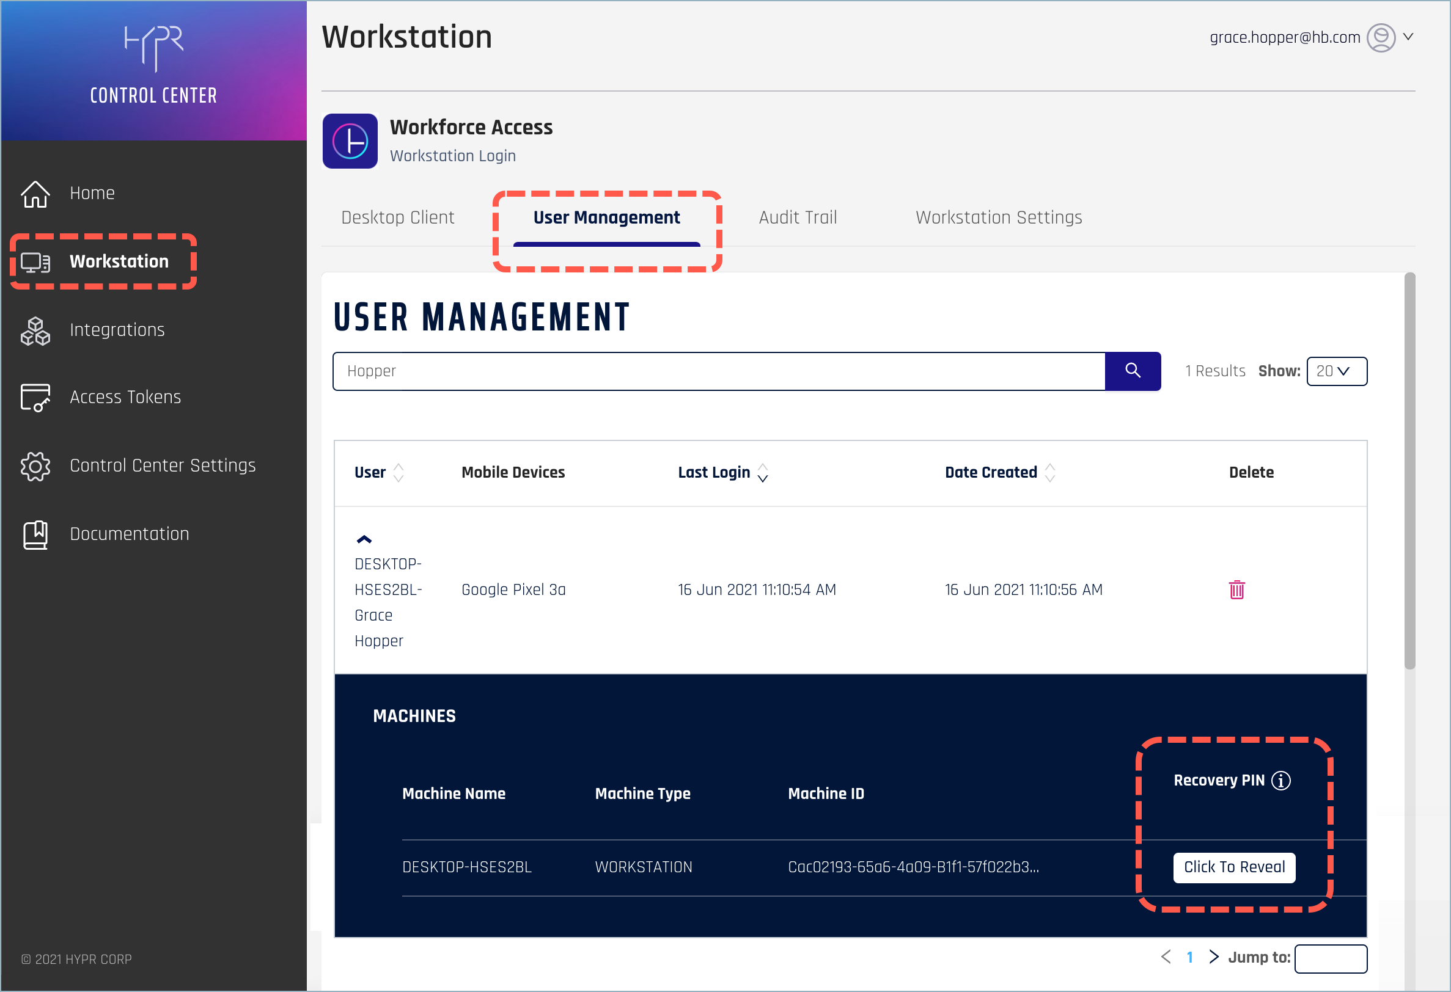The height and width of the screenshot is (992, 1451).
Task: Sort the table by Last Login
Action: (x=762, y=473)
